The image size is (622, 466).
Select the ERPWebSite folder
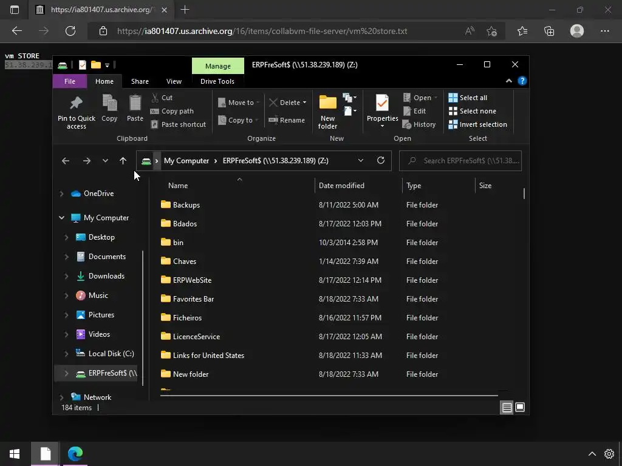click(186, 280)
